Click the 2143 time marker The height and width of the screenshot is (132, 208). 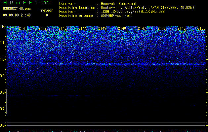pyautogui.click(x=62, y=28)
